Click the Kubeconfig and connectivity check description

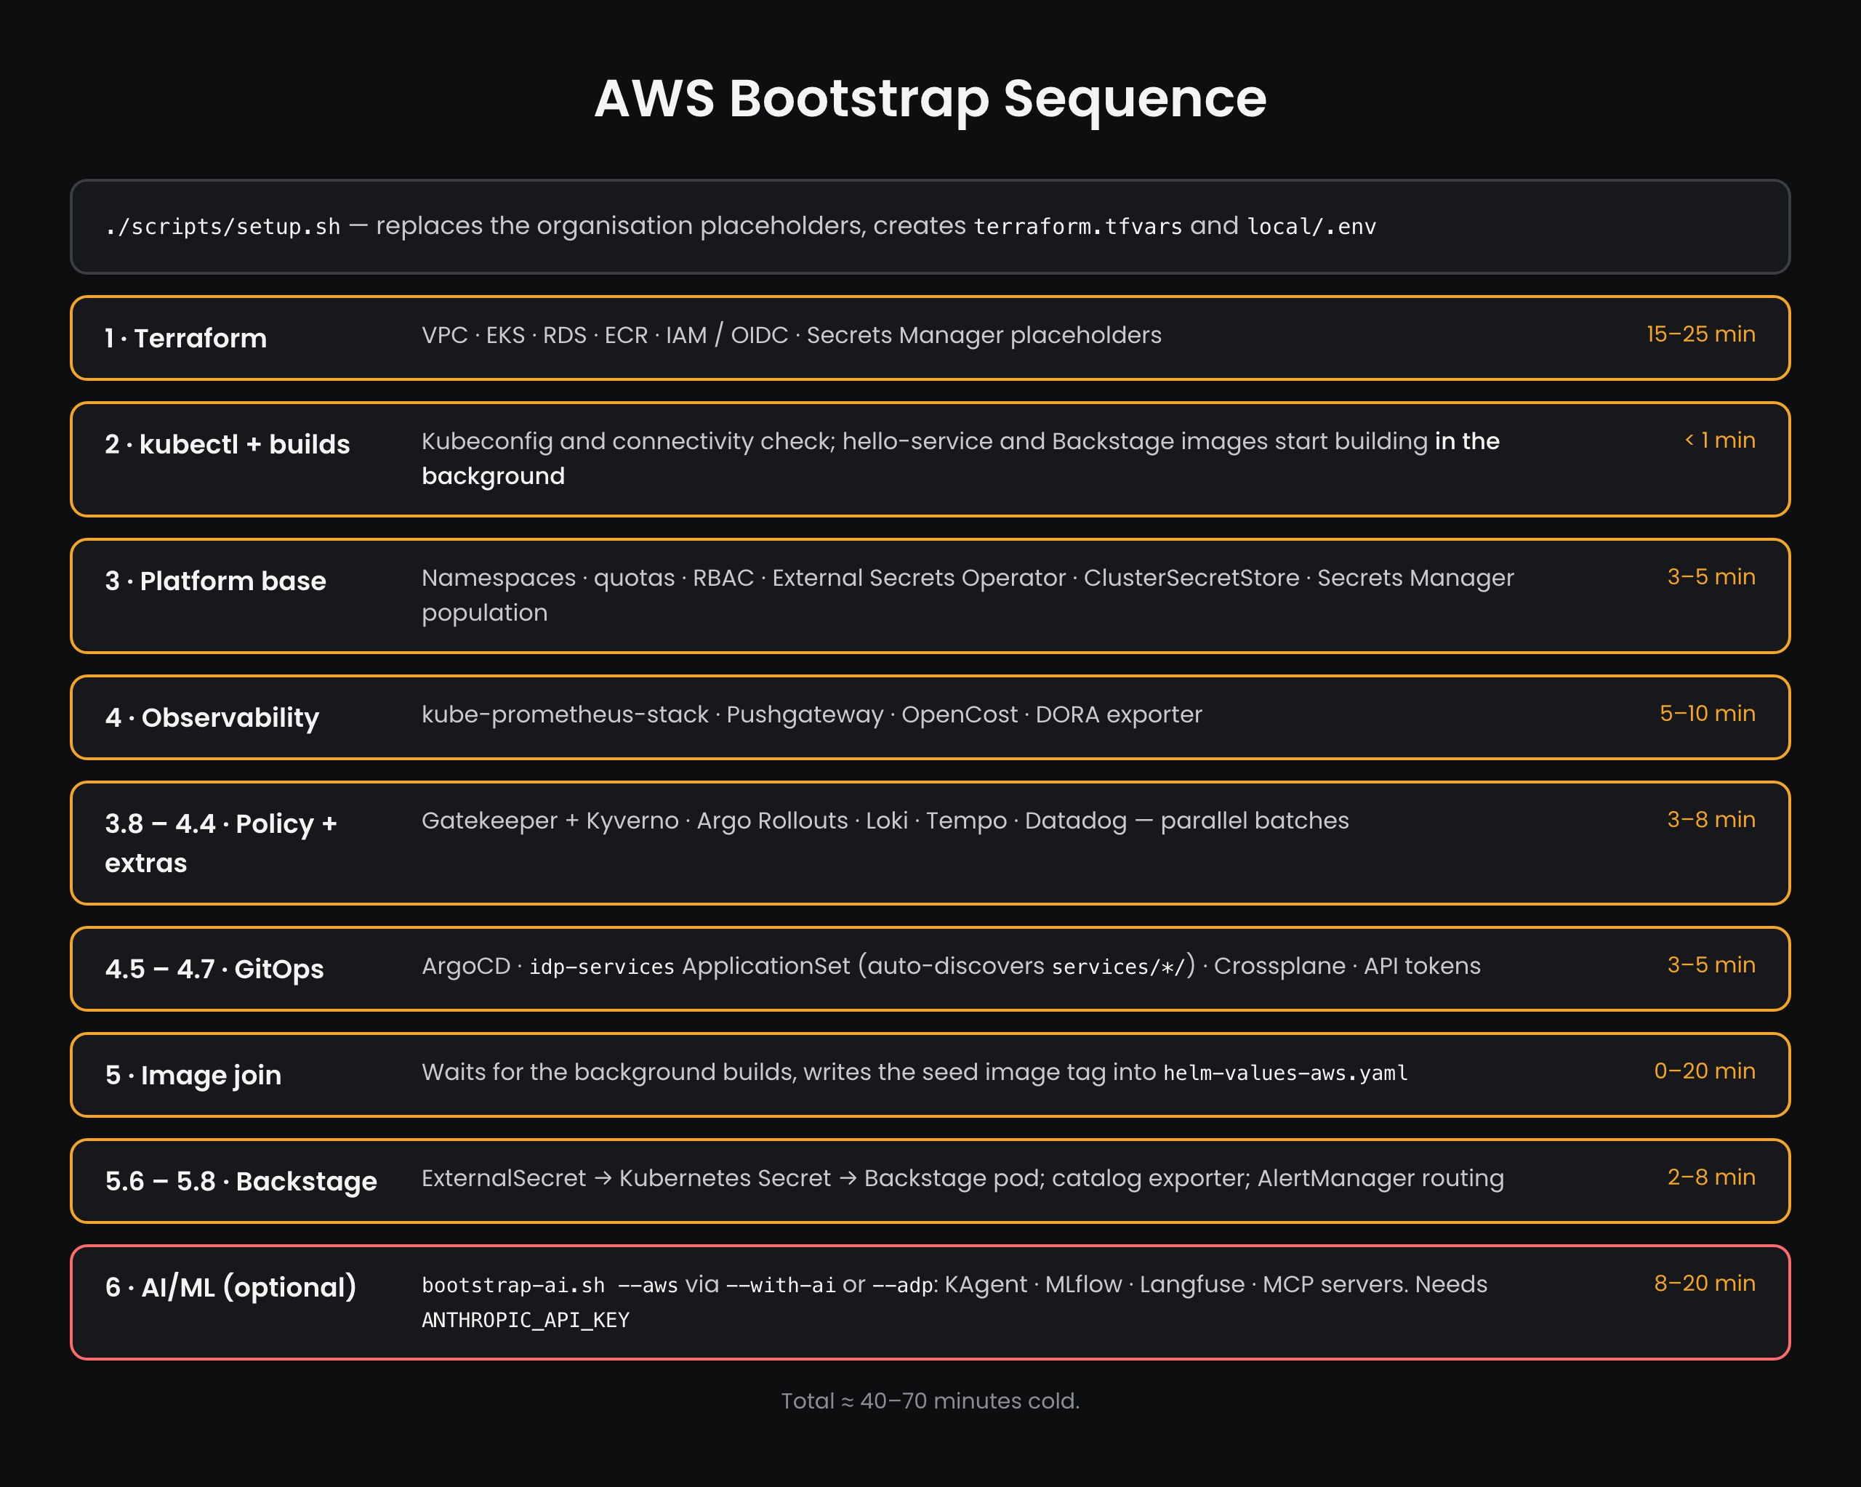click(961, 459)
